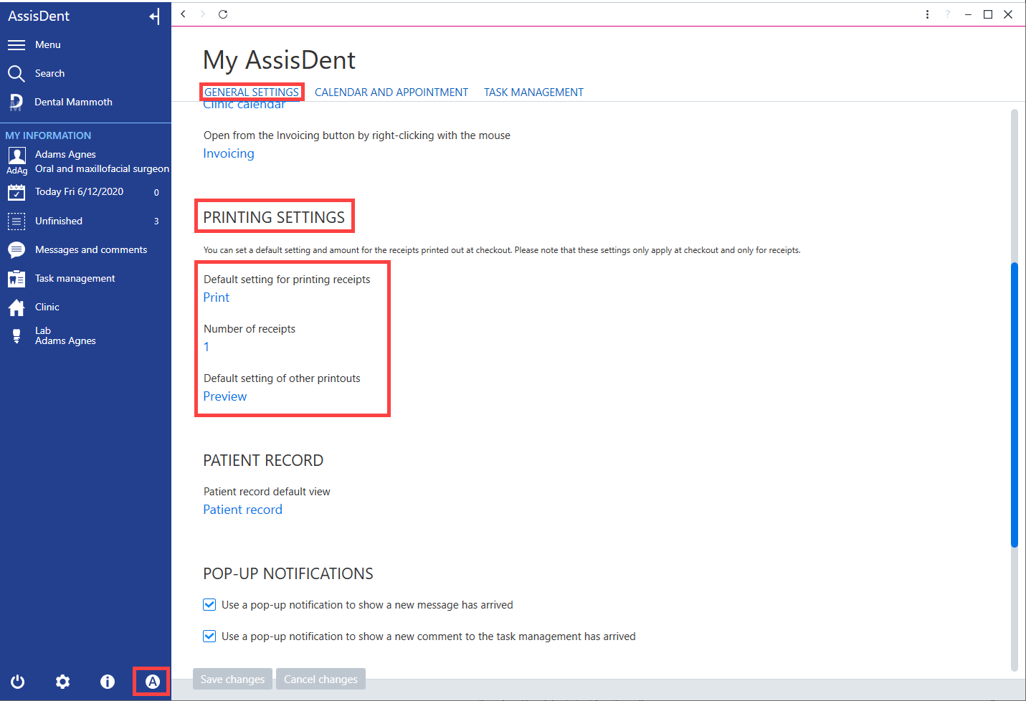1026x701 pixels.
Task: Go forward with the forward arrow
Action: click(x=203, y=14)
